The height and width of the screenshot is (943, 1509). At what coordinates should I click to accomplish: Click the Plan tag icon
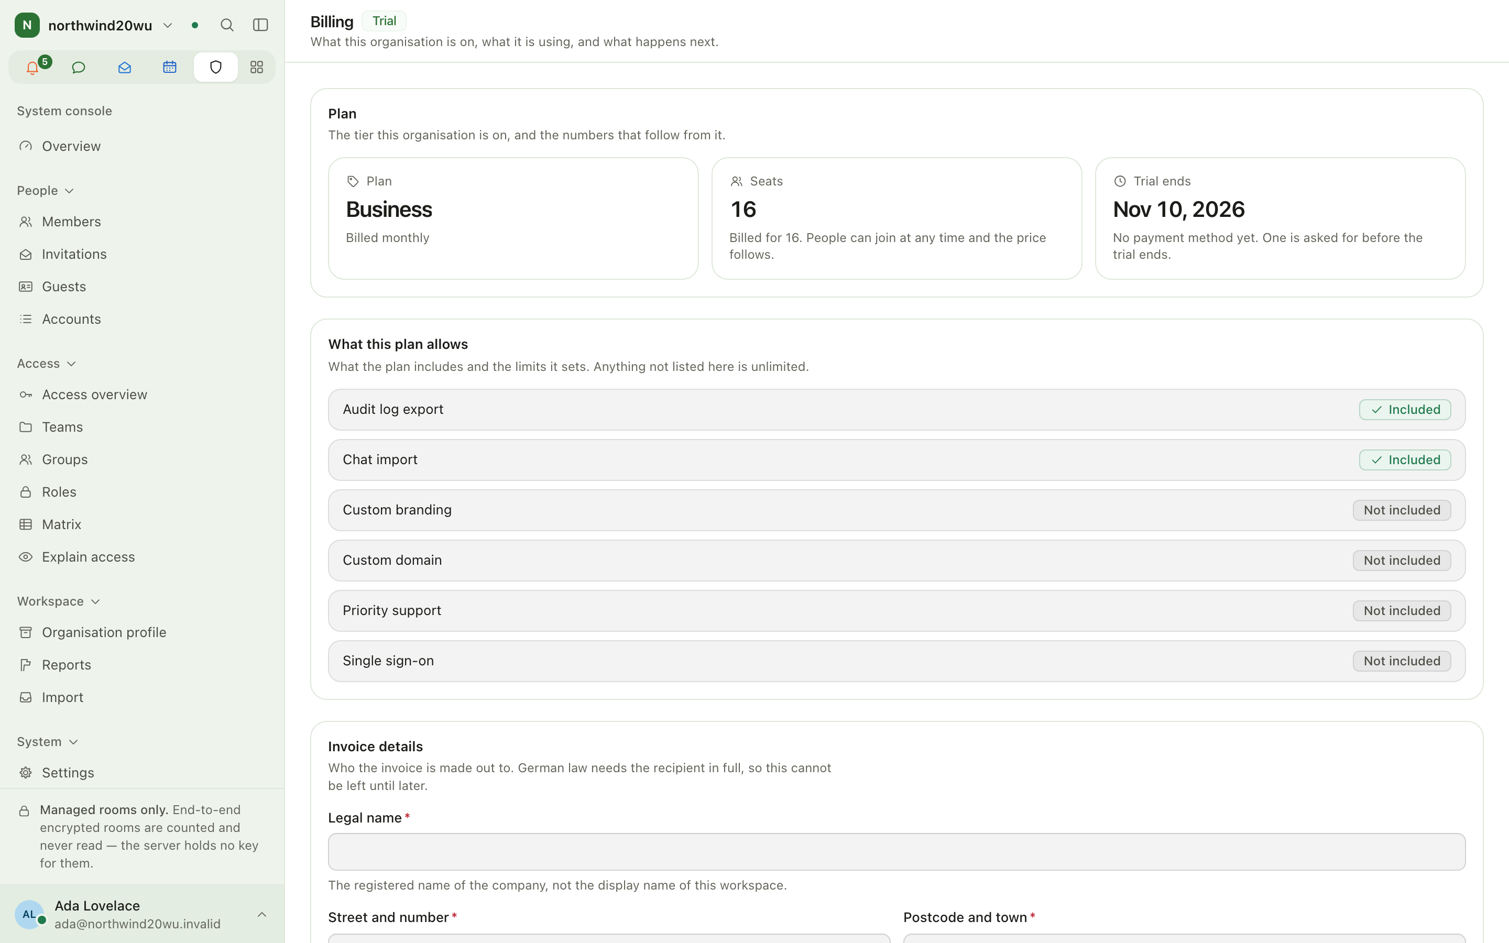click(x=353, y=181)
